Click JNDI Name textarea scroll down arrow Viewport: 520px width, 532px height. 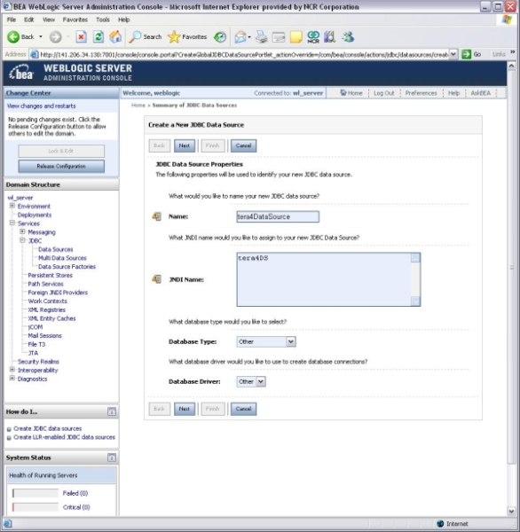click(x=415, y=301)
